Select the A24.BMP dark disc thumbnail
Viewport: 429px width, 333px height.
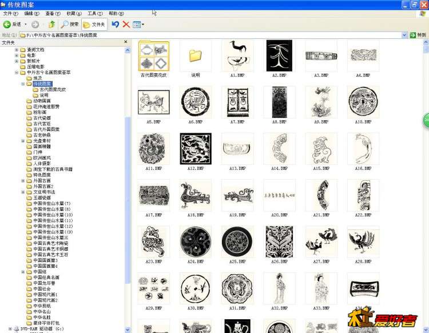pyautogui.click(x=196, y=242)
